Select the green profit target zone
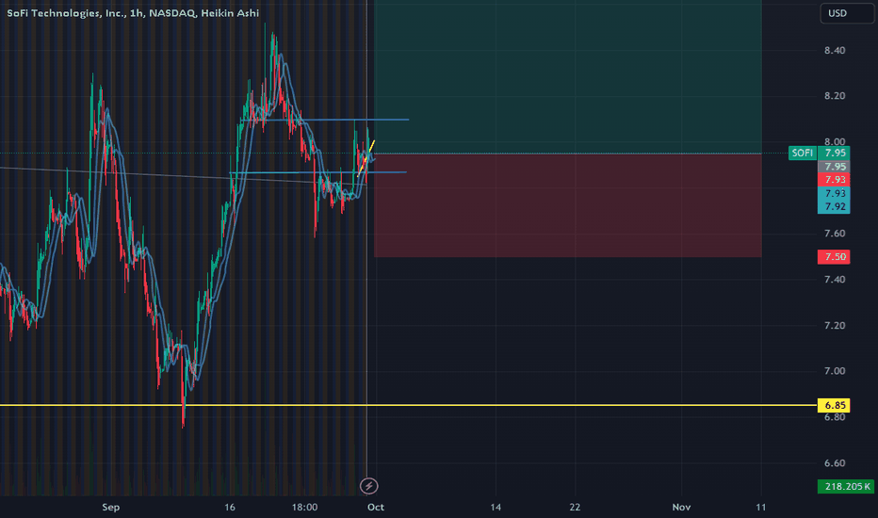 (568, 76)
